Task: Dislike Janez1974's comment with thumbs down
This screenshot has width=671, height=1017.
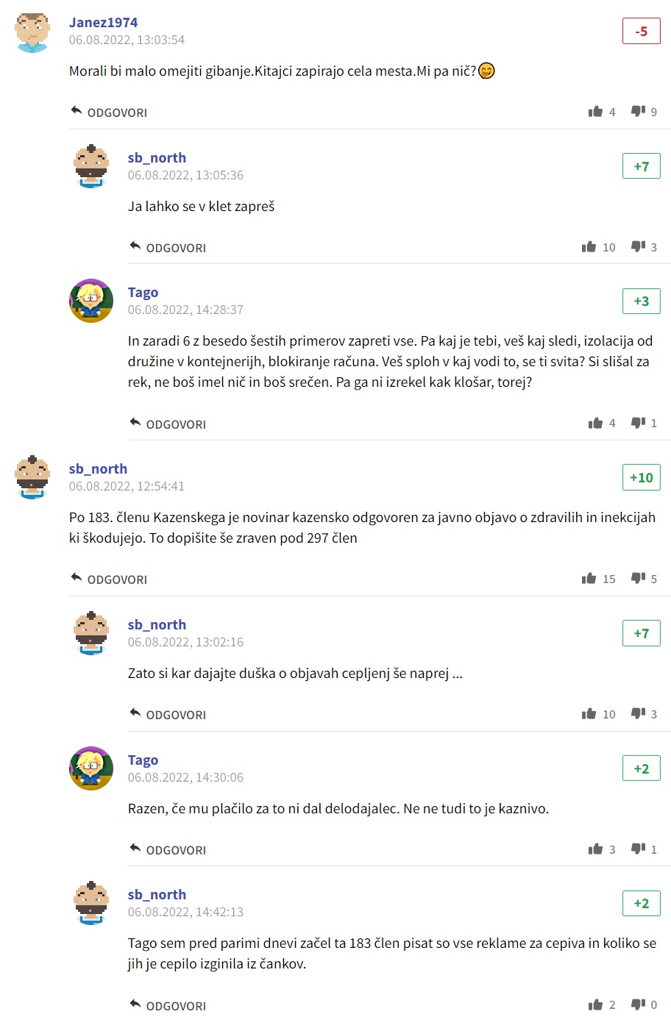Action: coord(638,112)
